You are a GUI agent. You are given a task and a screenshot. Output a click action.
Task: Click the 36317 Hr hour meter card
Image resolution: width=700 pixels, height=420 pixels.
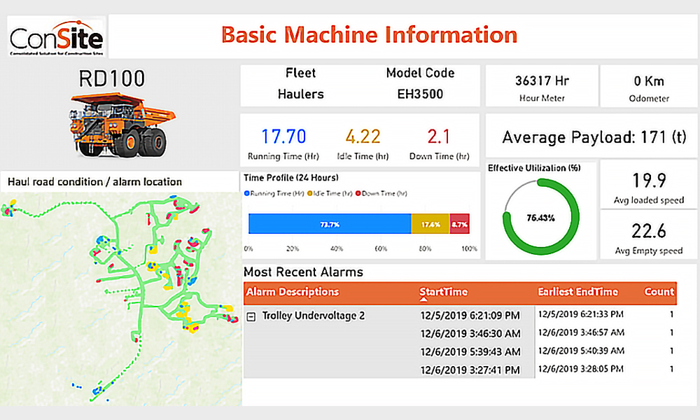(542, 86)
